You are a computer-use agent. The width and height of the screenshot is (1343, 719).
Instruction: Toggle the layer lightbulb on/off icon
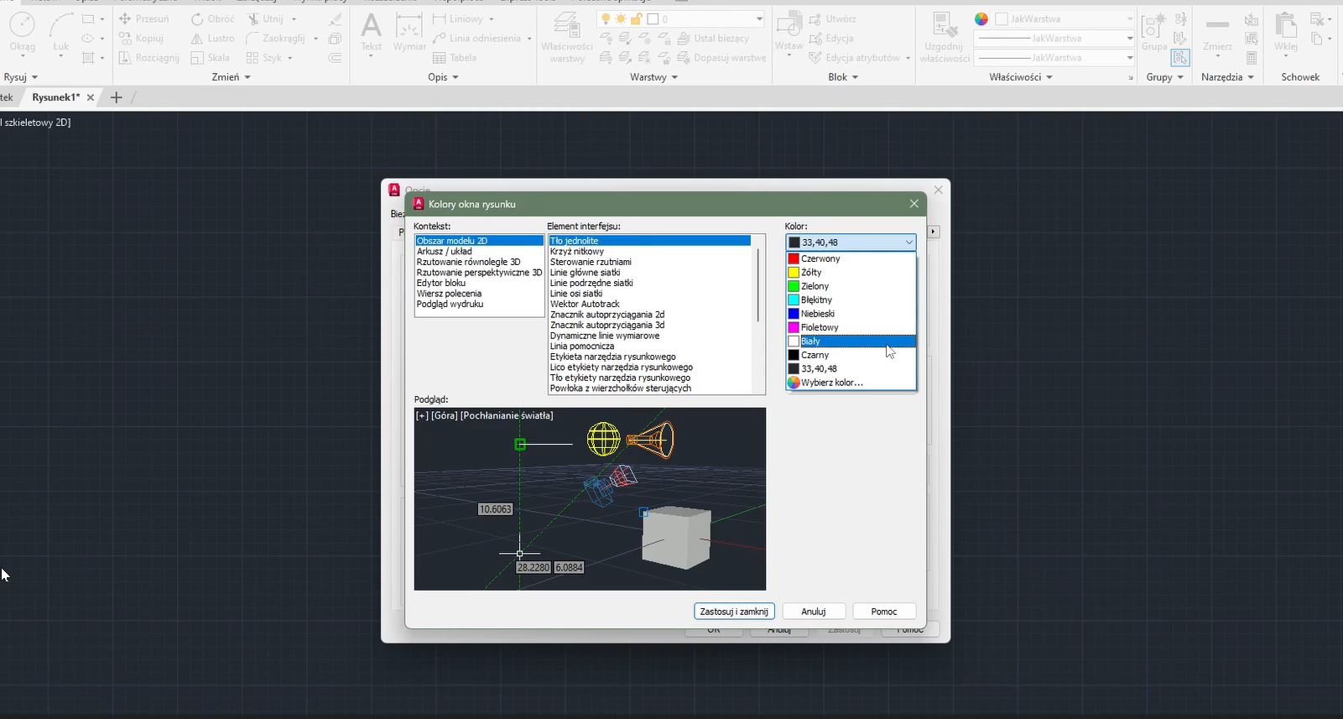point(605,18)
